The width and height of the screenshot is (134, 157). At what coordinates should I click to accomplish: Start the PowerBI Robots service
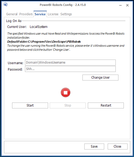coord(30,105)
